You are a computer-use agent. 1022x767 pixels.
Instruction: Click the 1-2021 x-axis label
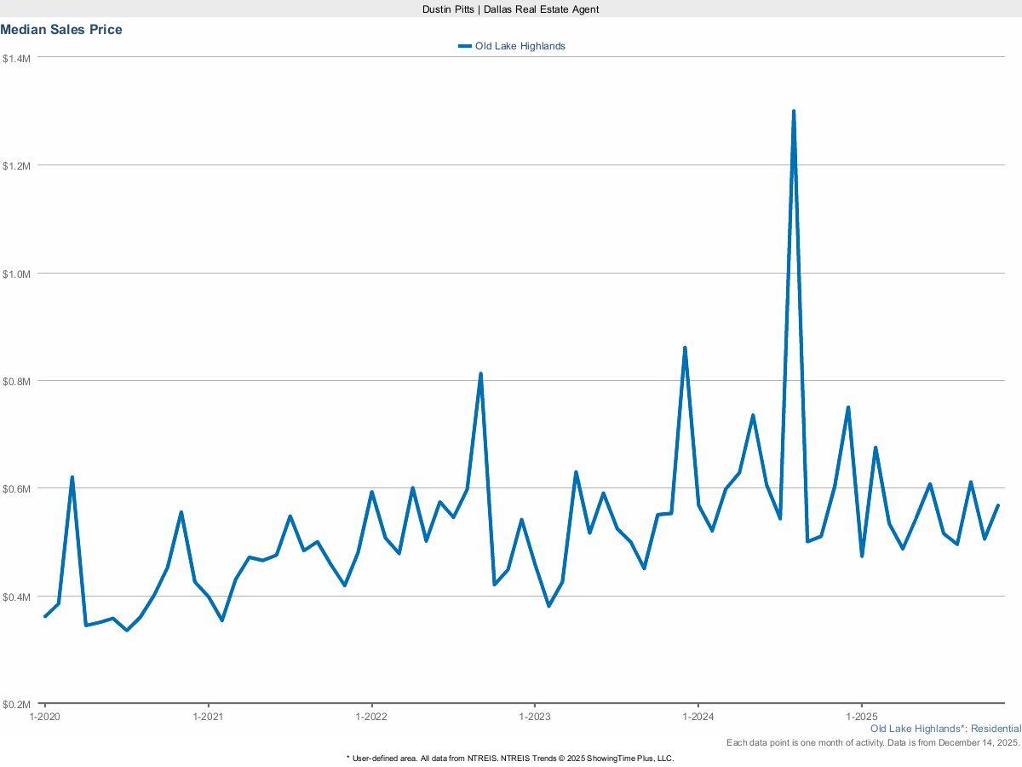pyautogui.click(x=206, y=717)
